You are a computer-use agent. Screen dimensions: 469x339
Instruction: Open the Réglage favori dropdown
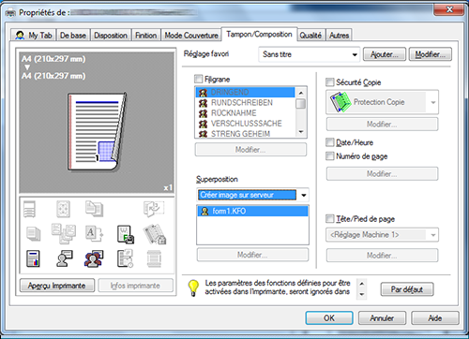(x=309, y=54)
